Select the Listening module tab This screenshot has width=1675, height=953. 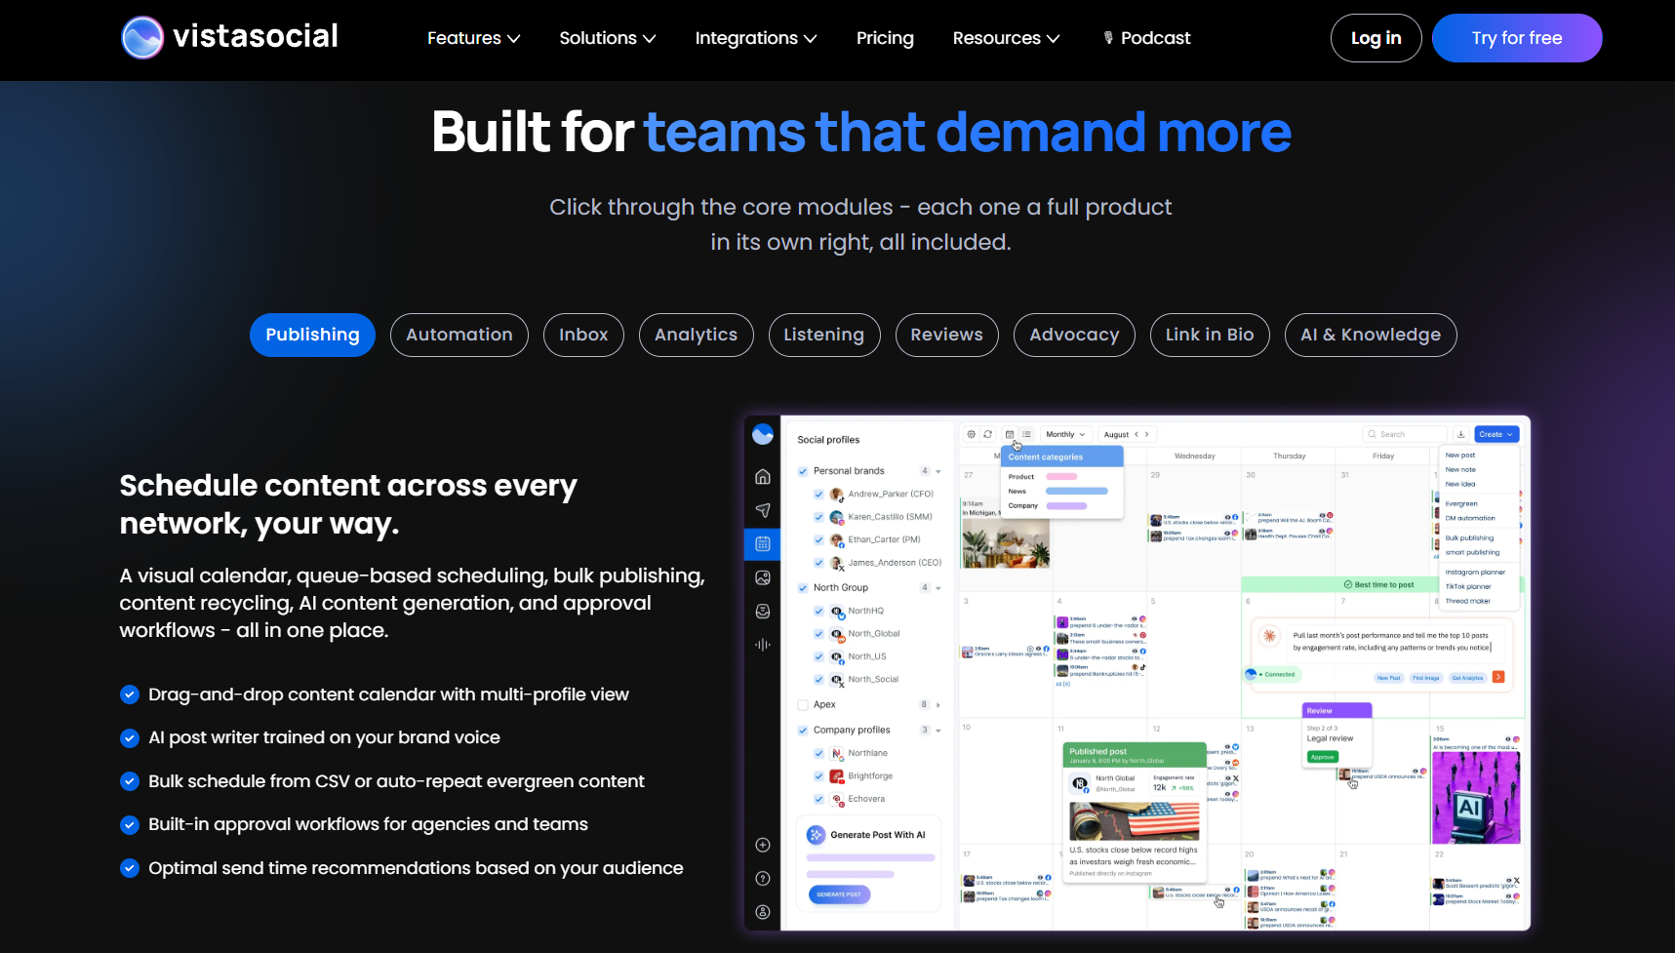tap(823, 335)
